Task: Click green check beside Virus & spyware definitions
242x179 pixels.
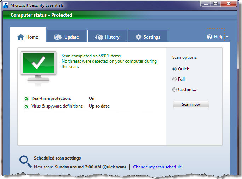Action: tap(26, 106)
